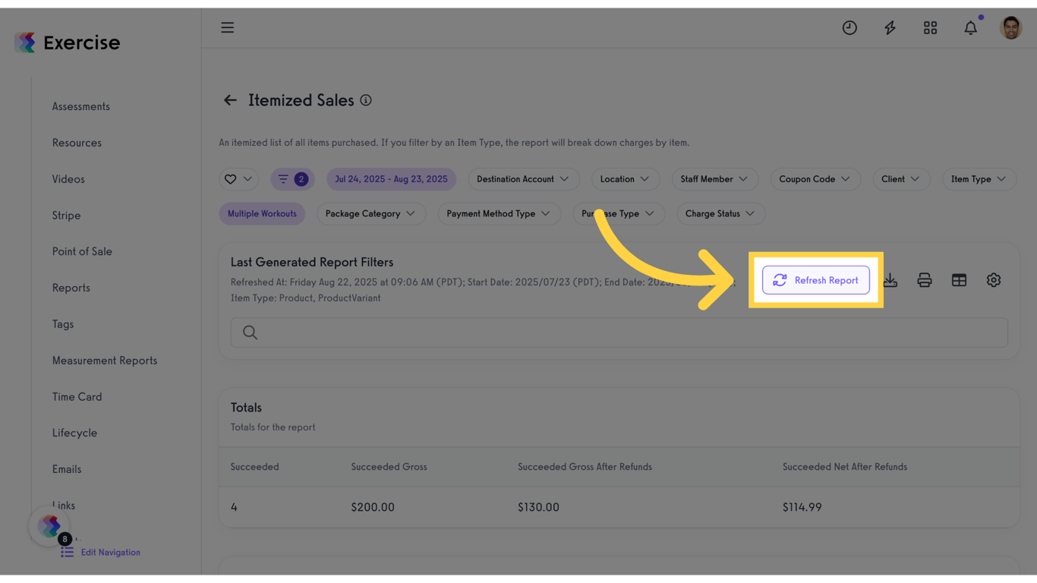Click the hamburger menu icon
1037x583 pixels.
click(228, 28)
